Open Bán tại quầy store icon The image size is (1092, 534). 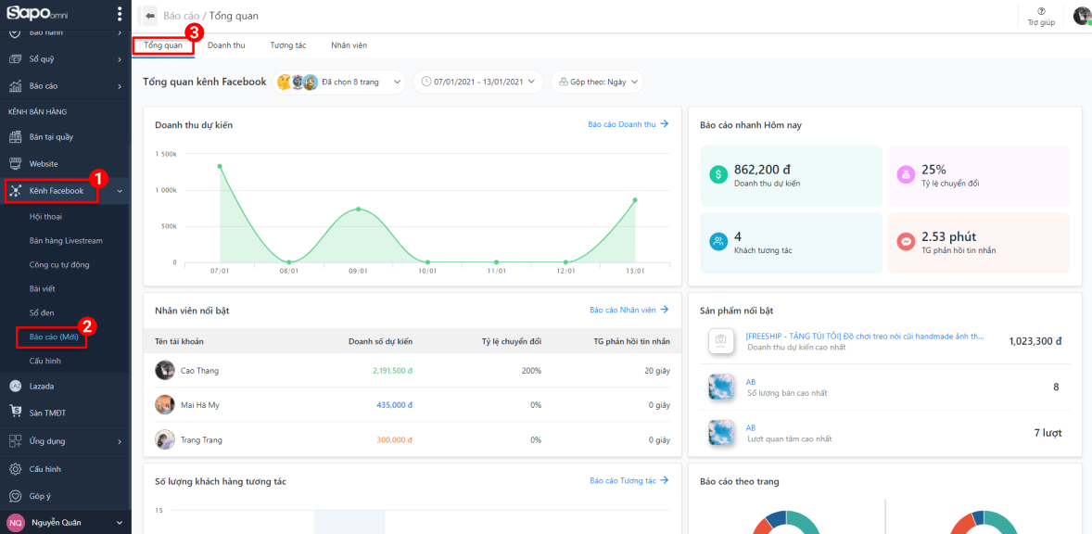15,137
